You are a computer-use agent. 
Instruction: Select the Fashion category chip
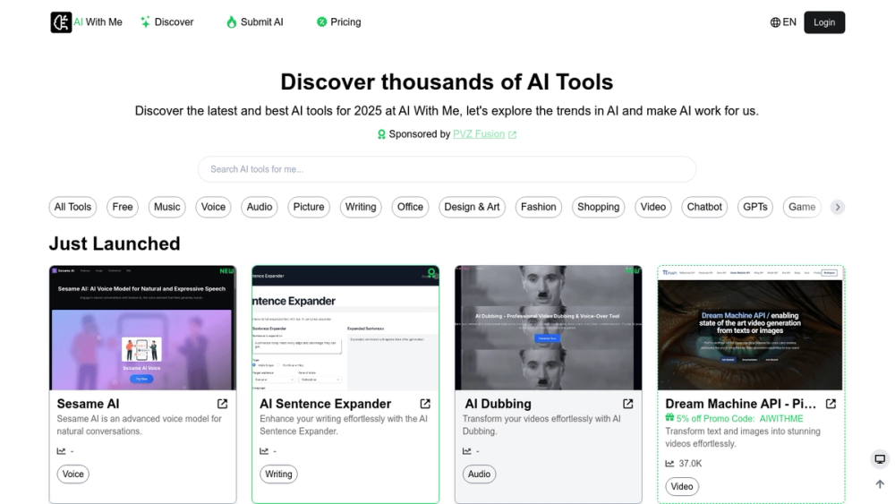pyautogui.click(x=538, y=207)
